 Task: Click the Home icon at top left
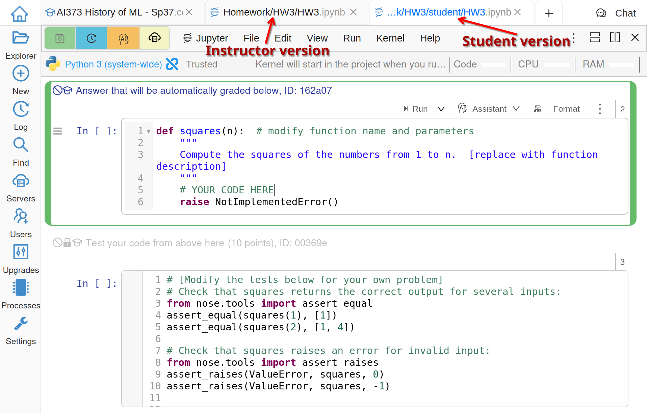coord(20,13)
